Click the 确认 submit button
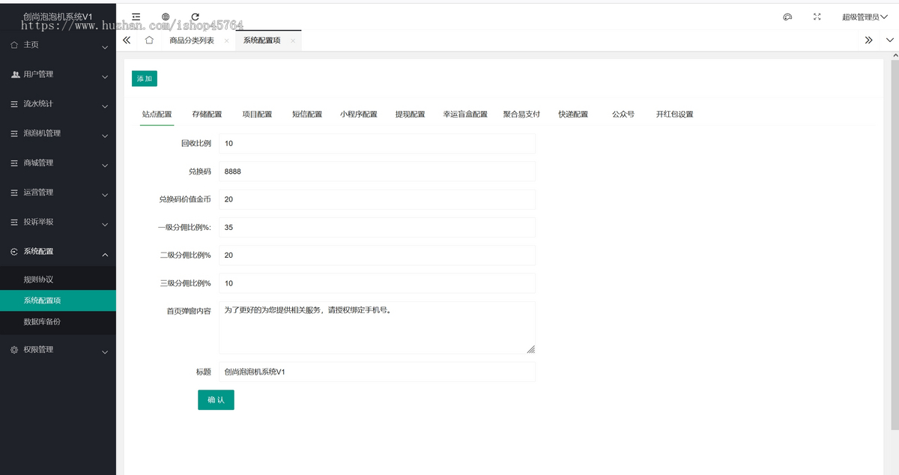The width and height of the screenshot is (899, 475). pos(216,400)
